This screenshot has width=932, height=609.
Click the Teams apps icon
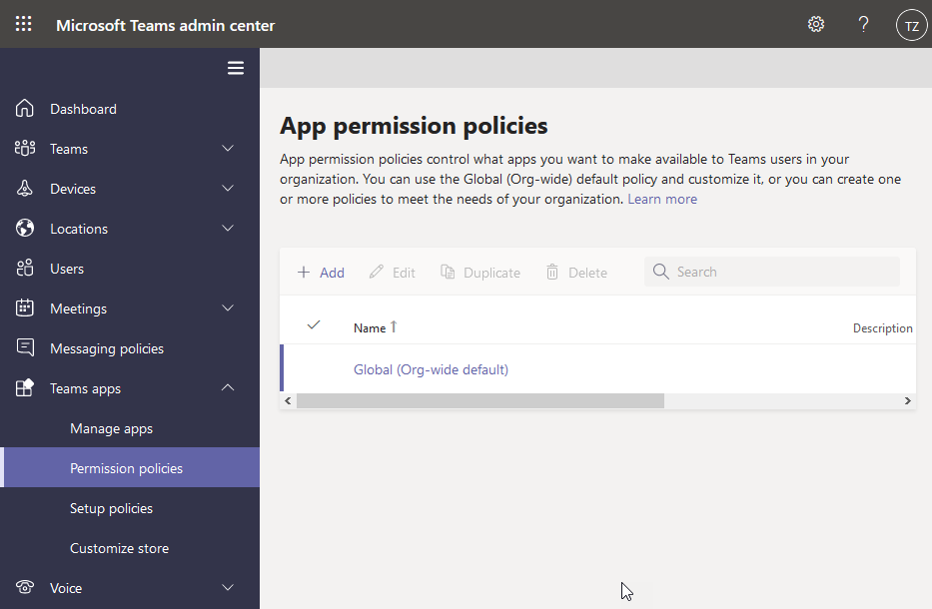click(22, 387)
